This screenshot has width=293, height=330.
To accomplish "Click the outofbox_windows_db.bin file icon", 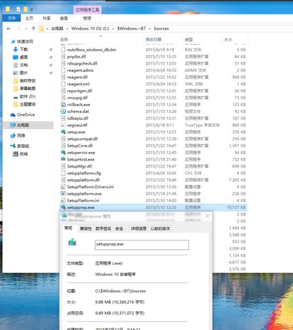I will [63, 49].
